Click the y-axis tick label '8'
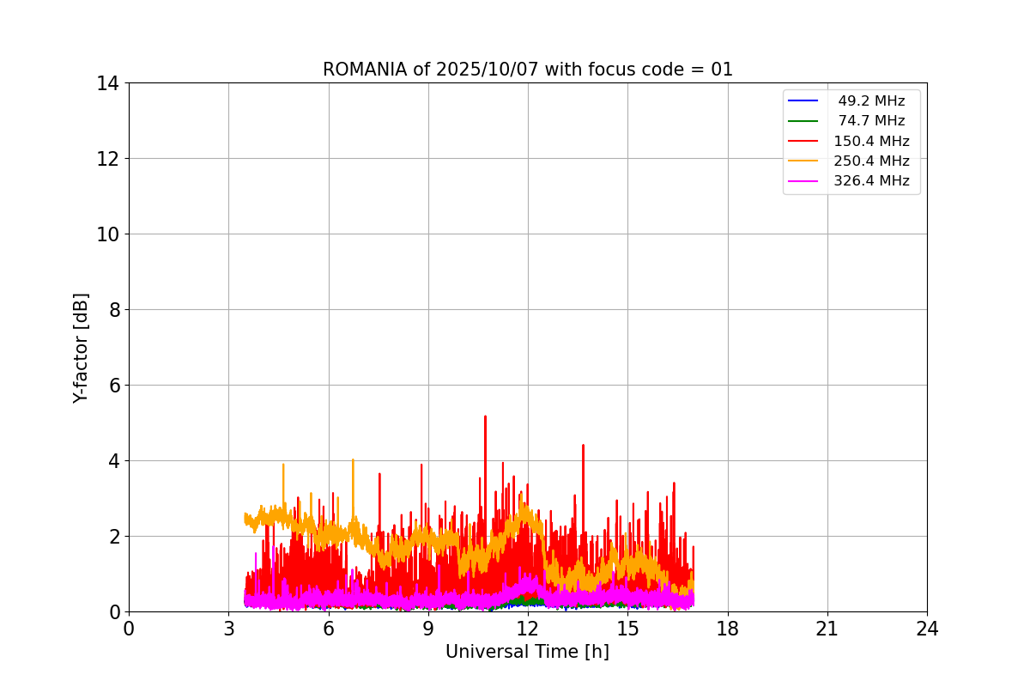1030x687 pixels. pos(113,310)
